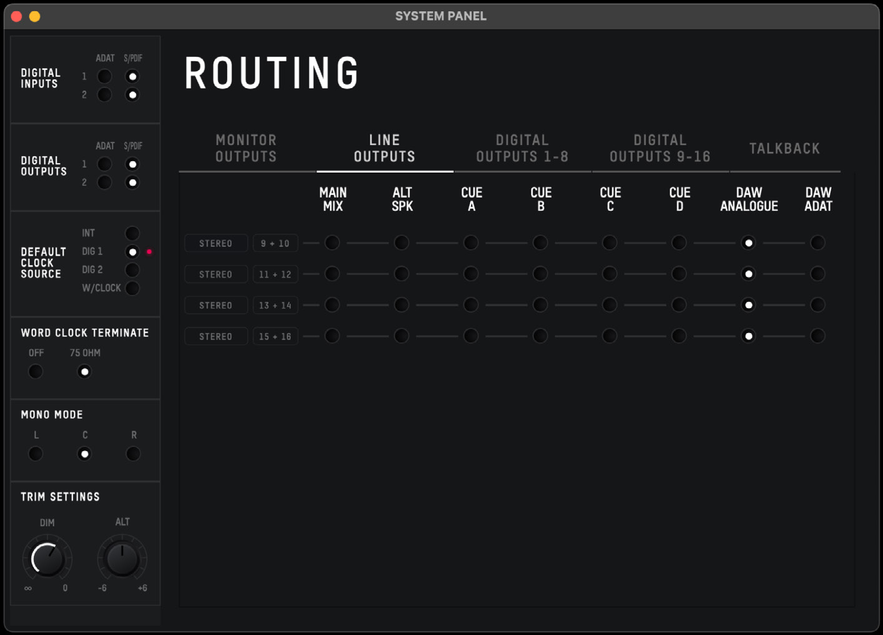
Task: Turn word clock termination Off
Action: (36, 372)
